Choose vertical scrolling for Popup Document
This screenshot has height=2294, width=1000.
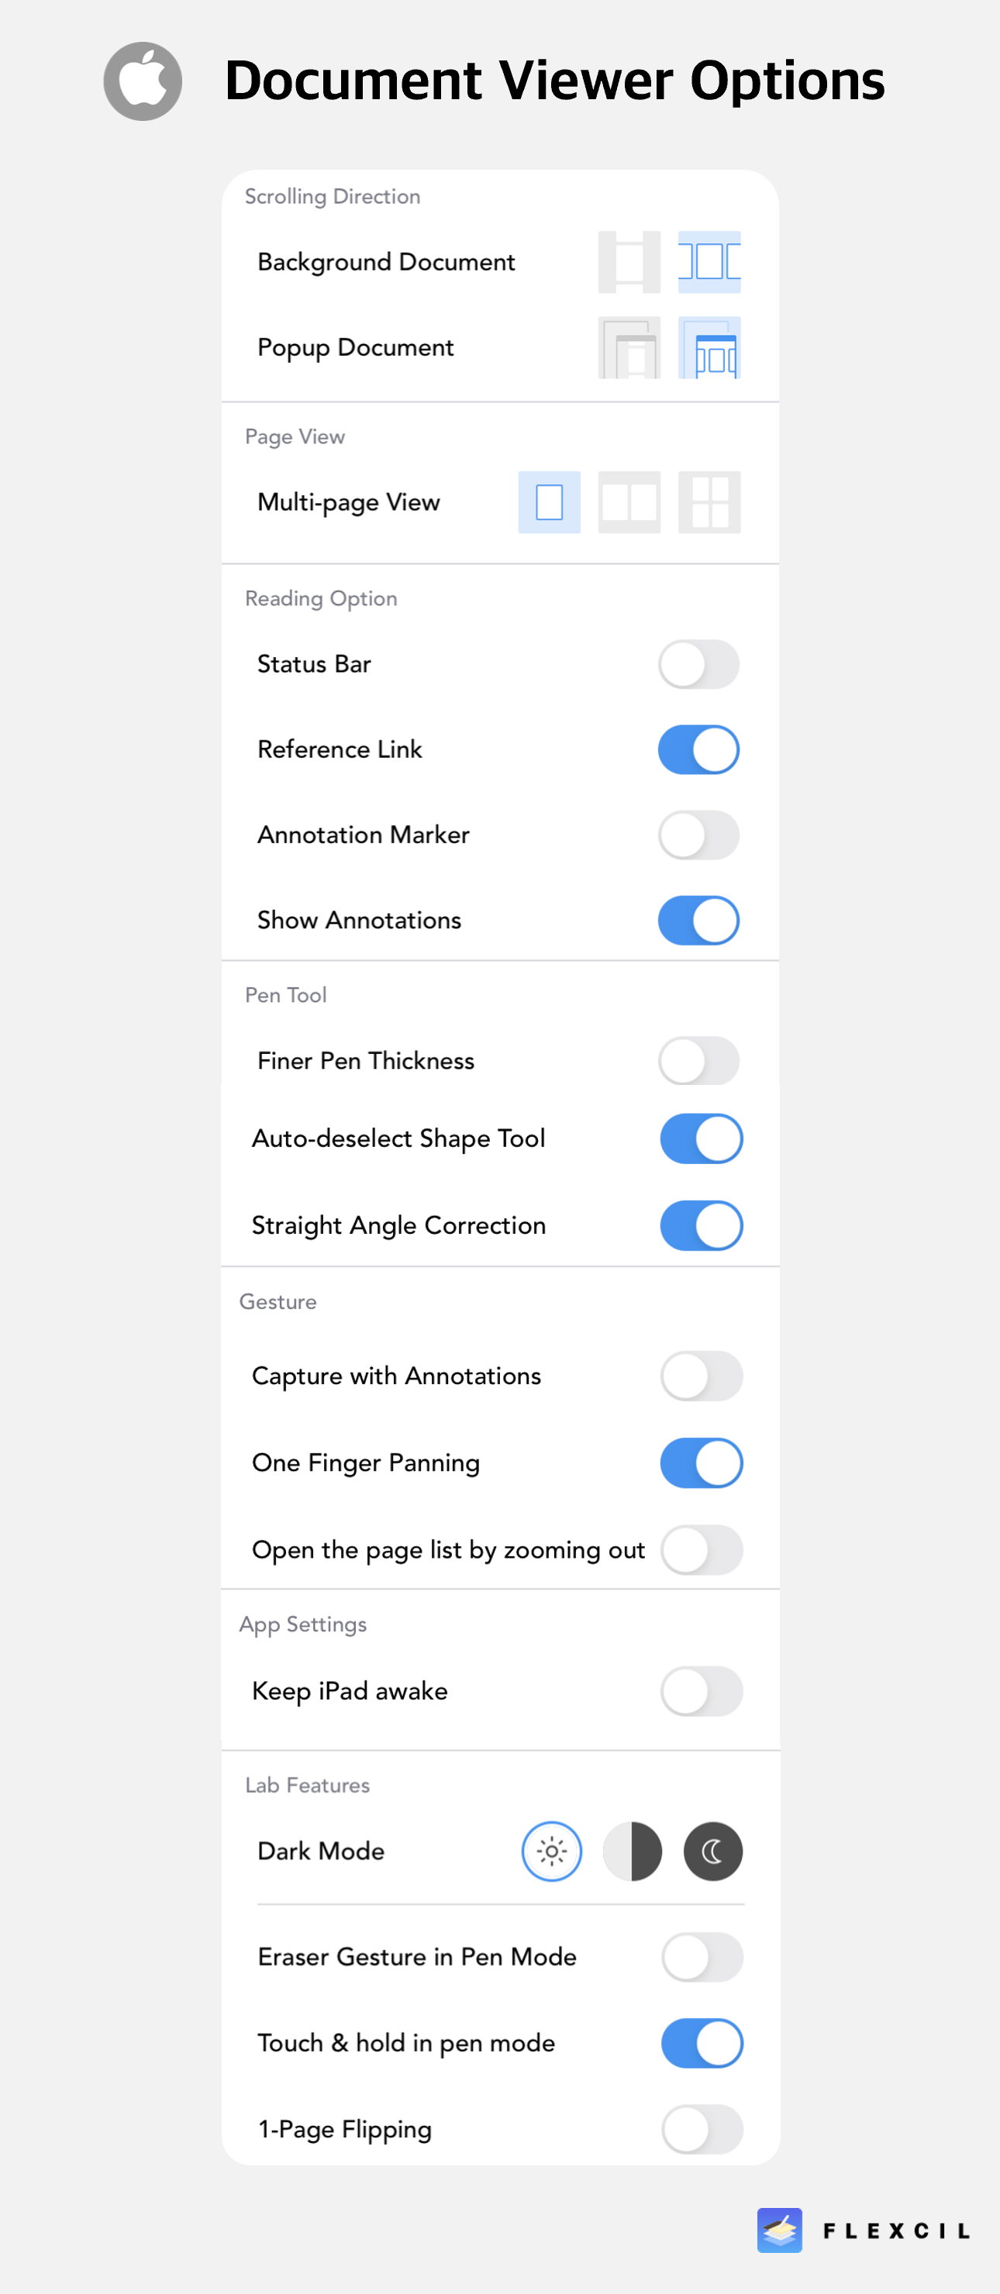pos(629,347)
